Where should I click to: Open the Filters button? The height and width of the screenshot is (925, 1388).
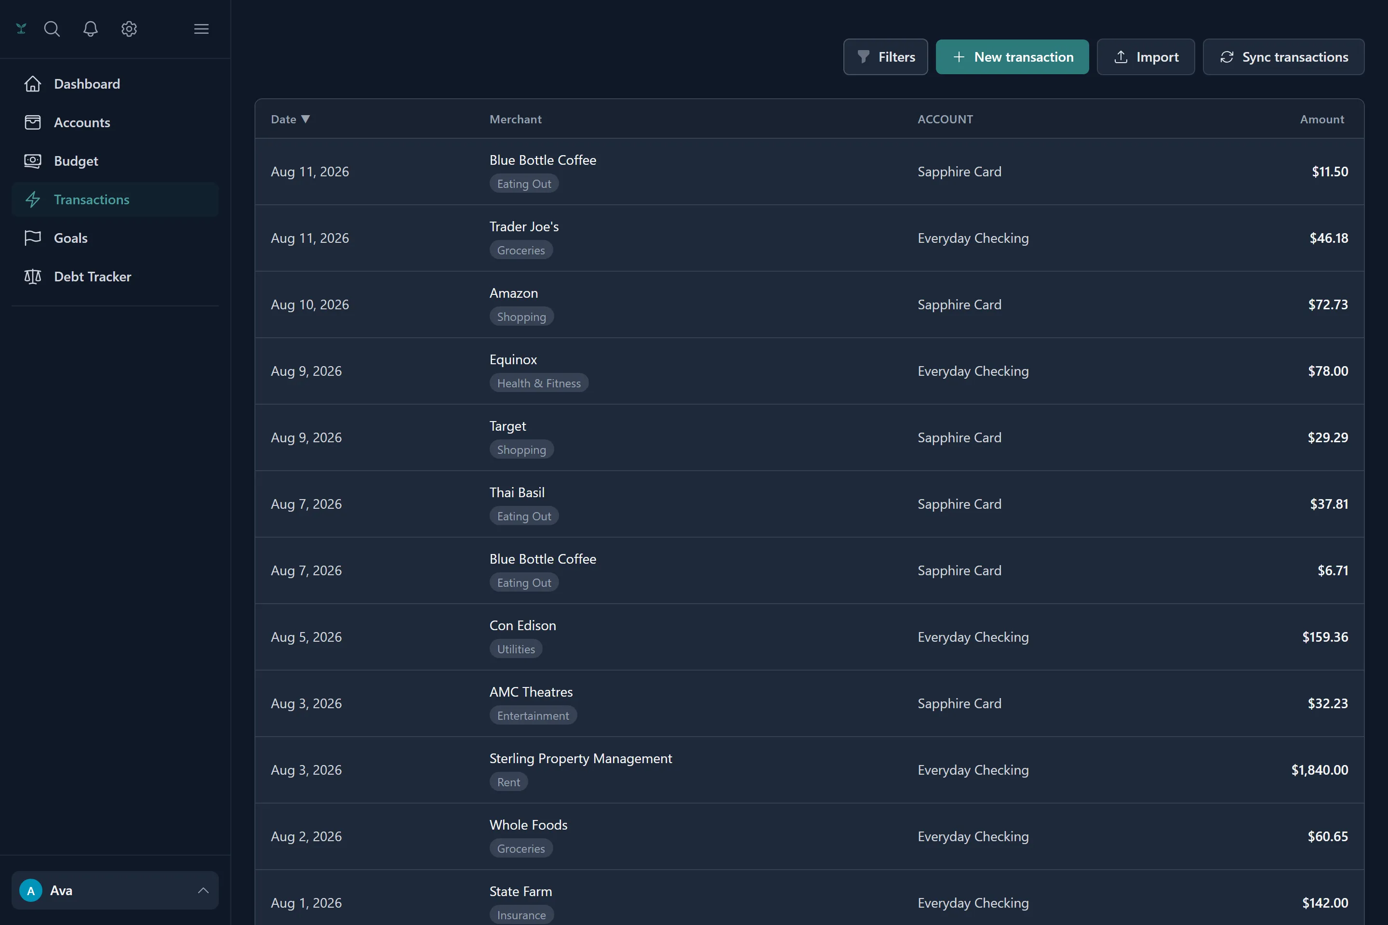(x=885, y=57)
